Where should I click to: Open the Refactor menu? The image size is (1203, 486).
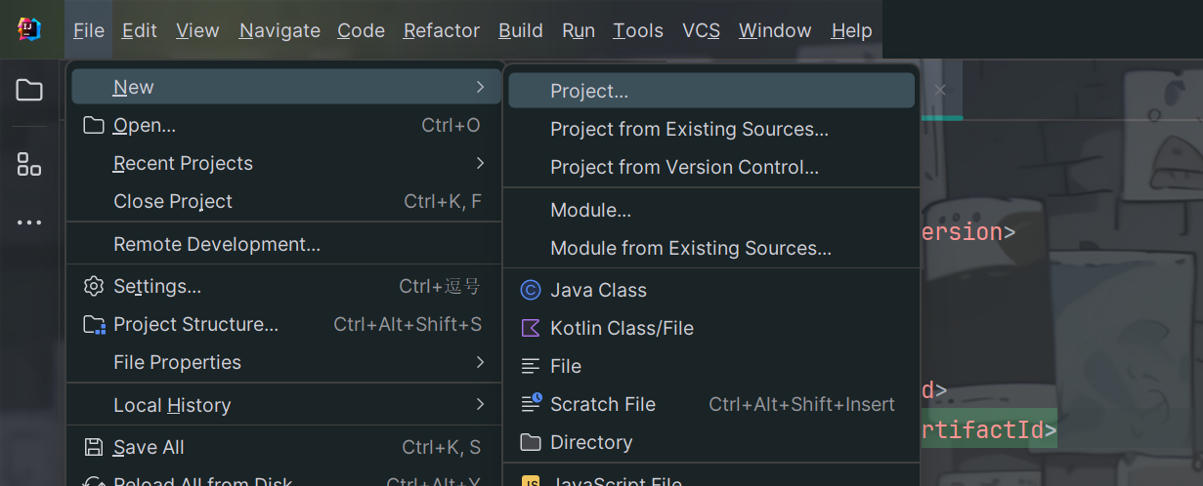pyautogui.click(x=442, y=30)
